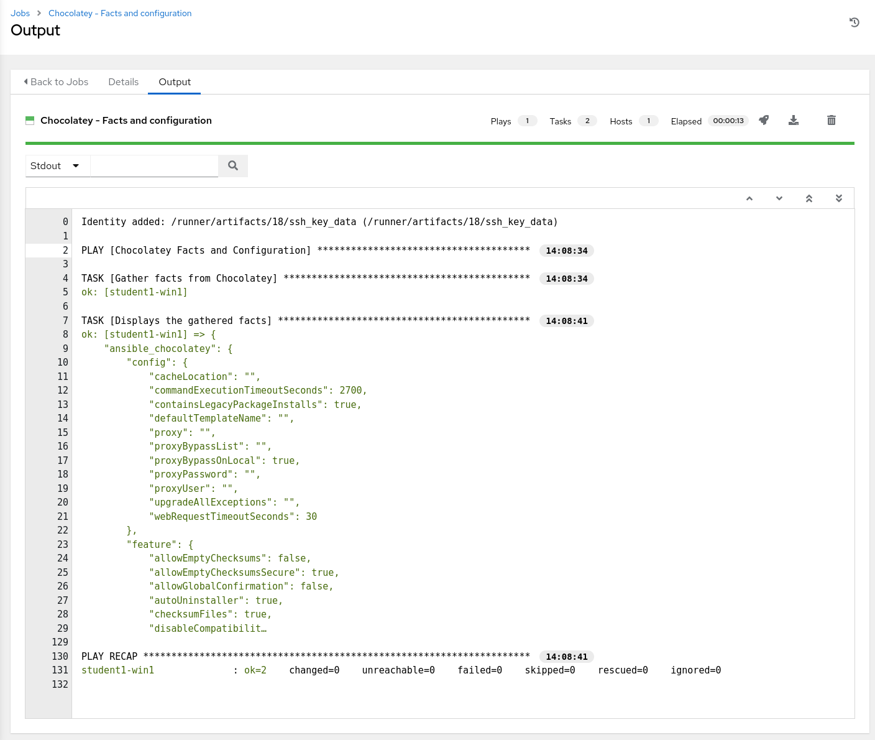Switch to the Details tab
This screenshot has width=875, height=740.
click(x=123, y=82)
